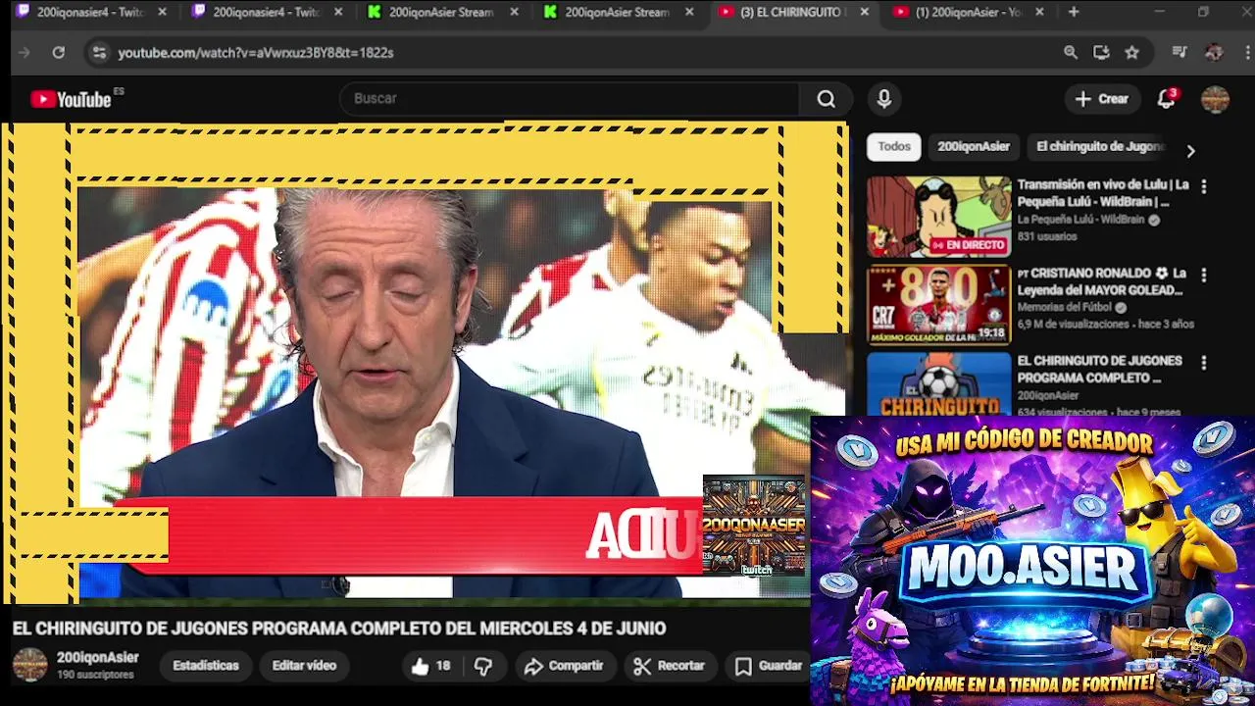Open the browser profile avatar

[x=1214, y=53]
